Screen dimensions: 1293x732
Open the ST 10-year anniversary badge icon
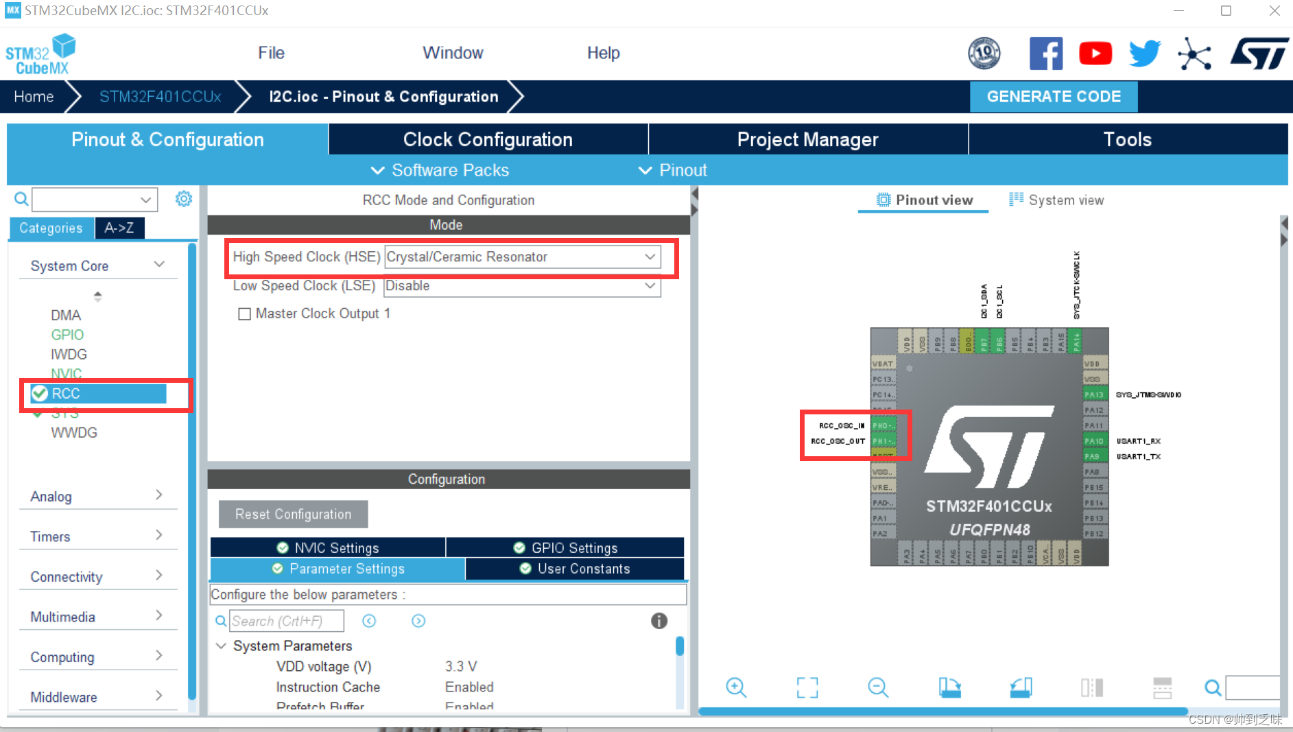pos(984,53)
